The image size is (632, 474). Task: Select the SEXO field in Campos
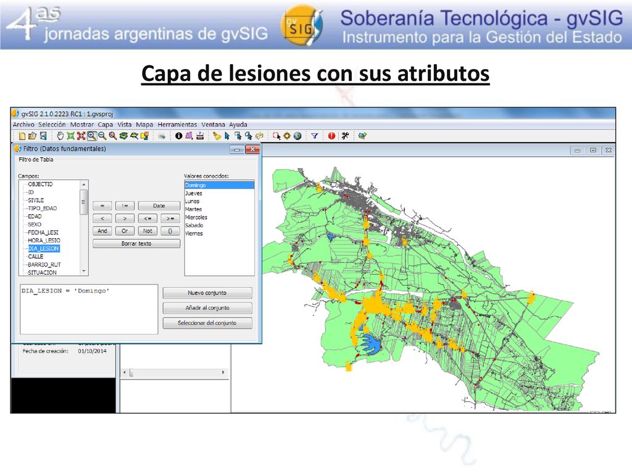pyautogui.click(x=35, y=224)
